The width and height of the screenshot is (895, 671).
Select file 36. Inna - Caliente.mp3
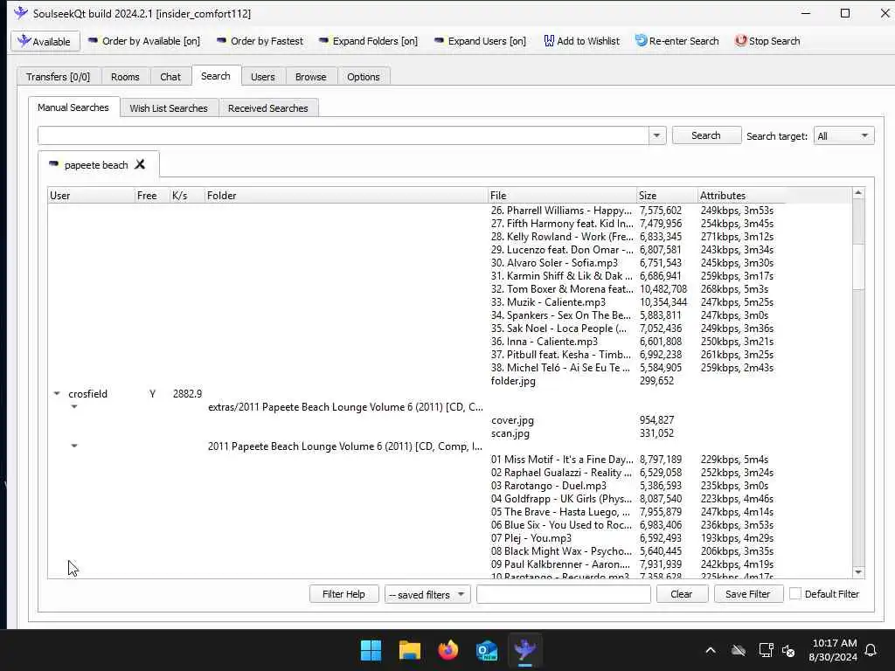pyautogui.click(x=544, y=342)
